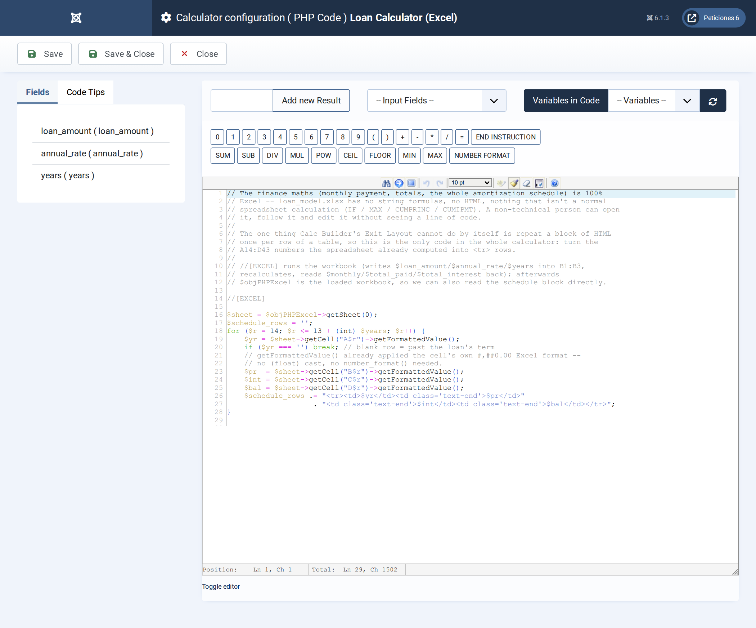
Task: Toggle the word wrap icon
Action: [539, 183]
